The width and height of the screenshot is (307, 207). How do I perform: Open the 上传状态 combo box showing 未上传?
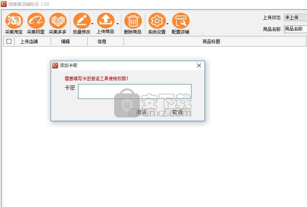coord(295,17)
